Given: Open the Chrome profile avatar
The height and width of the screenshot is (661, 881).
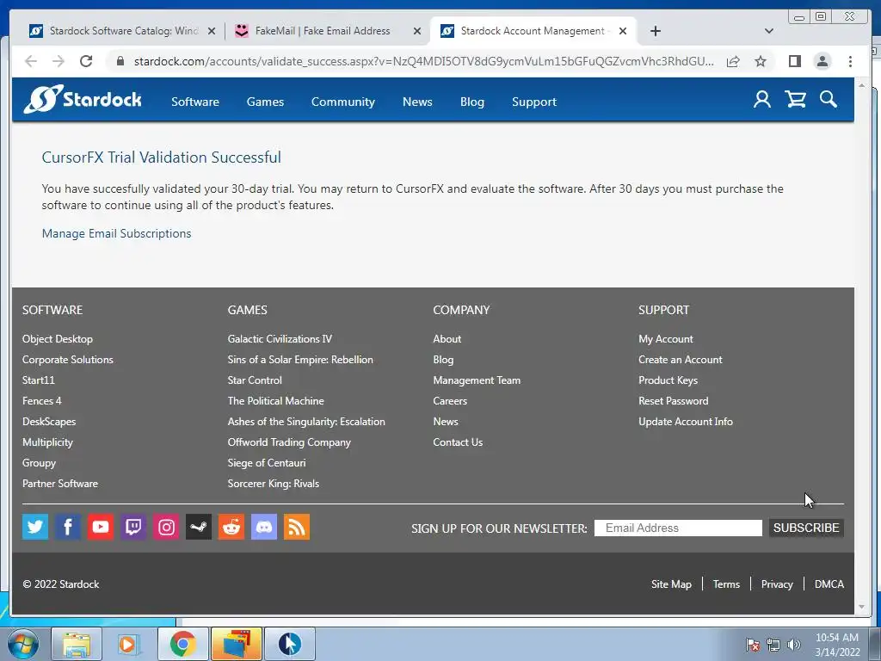Looking at the screenshot, I should pos(822,61).
